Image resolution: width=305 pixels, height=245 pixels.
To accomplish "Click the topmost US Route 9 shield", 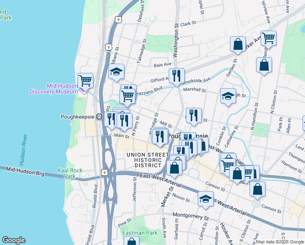I will [x=118, y=20].
